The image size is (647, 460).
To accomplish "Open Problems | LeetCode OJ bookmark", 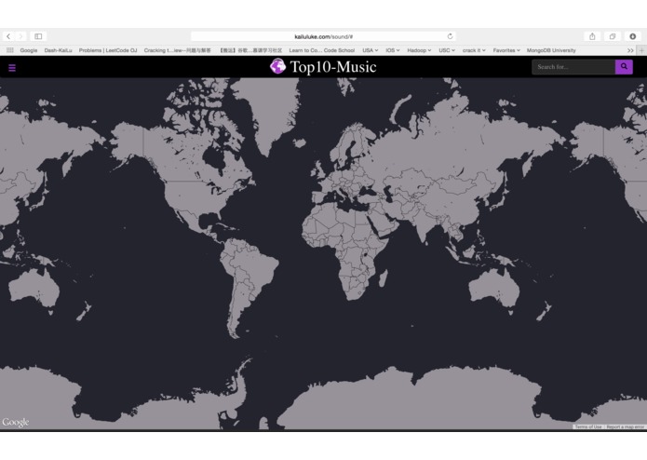I will pos(108,50).
